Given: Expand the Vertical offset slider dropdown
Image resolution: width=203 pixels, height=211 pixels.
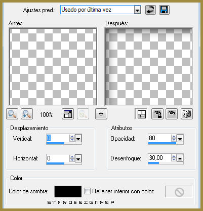Looking at the screenshot, I should pyautogui.click(x=78, y=139).
